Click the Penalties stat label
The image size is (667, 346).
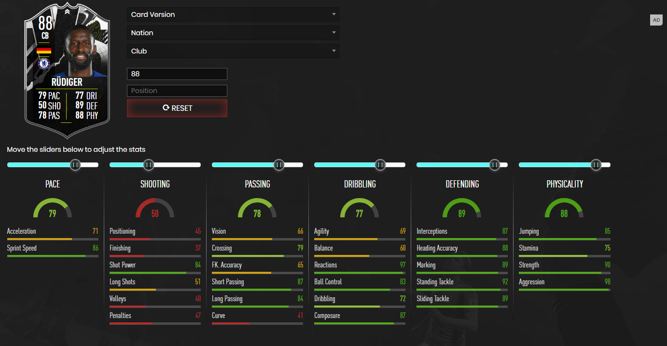120,316
